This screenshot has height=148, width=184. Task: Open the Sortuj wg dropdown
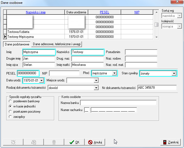click(x=179, y=16)
